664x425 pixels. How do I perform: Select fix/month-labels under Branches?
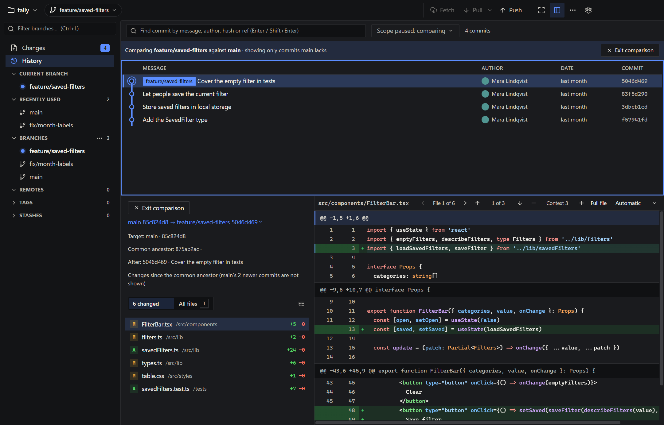tap(60, 164)
